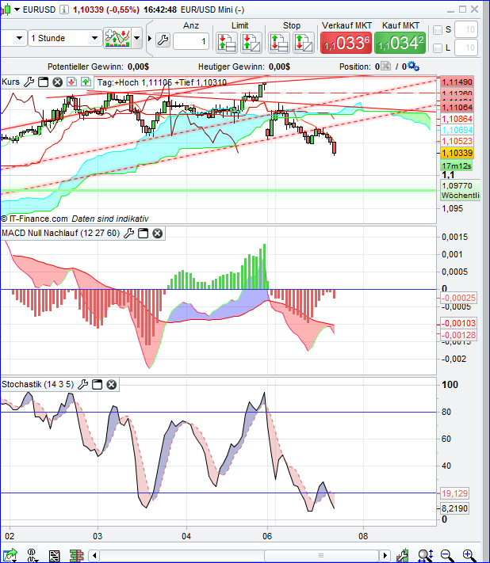This screenshot has width=490, height=563.
Task: Click the add indicator chart icon
Action: click(x=117, y=38)
